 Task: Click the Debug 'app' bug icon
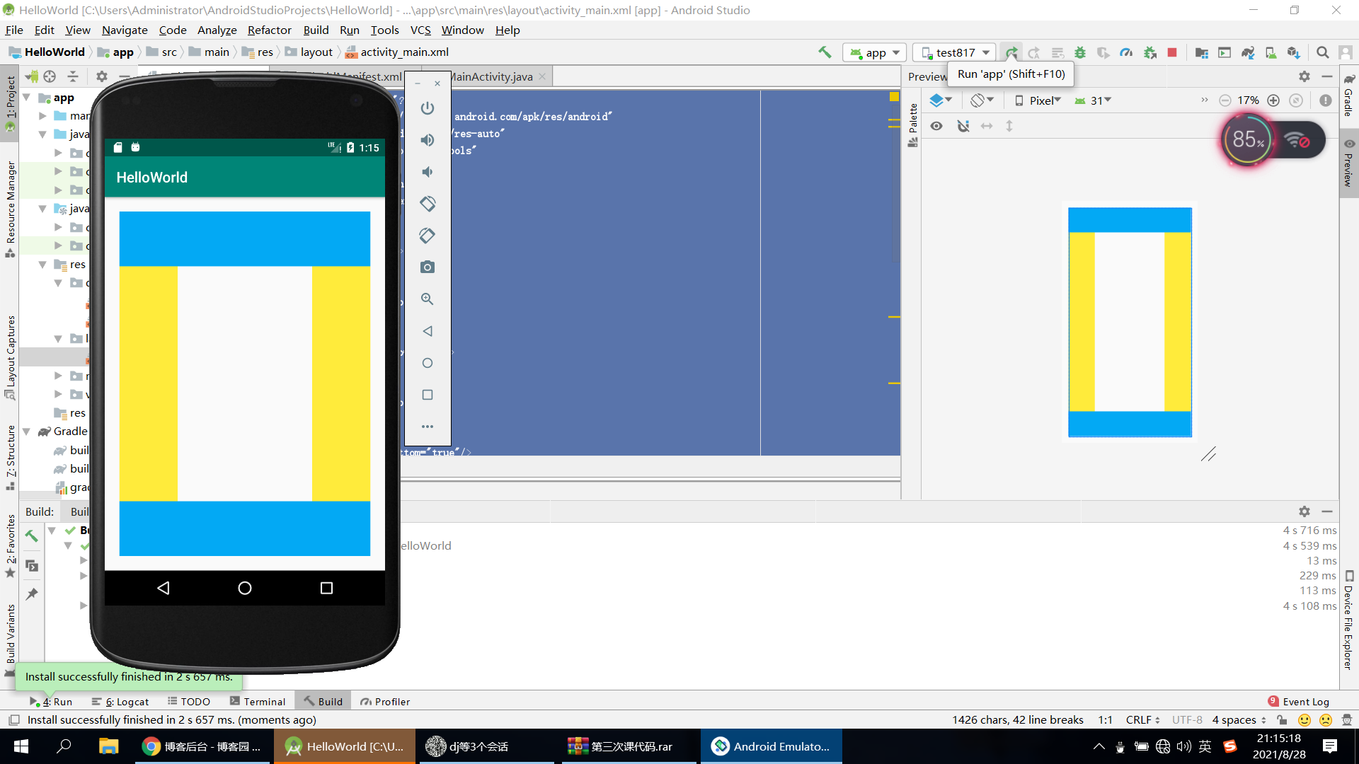coord(1080,52)
